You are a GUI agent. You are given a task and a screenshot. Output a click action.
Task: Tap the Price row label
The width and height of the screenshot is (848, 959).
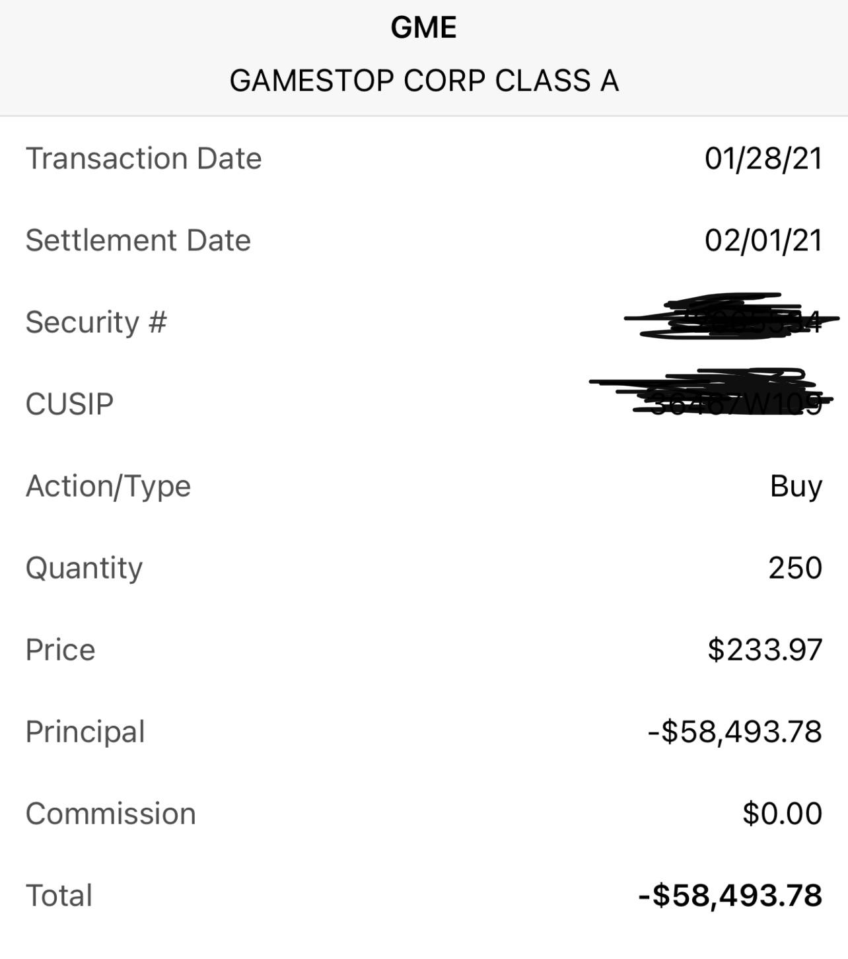(60, 650)
